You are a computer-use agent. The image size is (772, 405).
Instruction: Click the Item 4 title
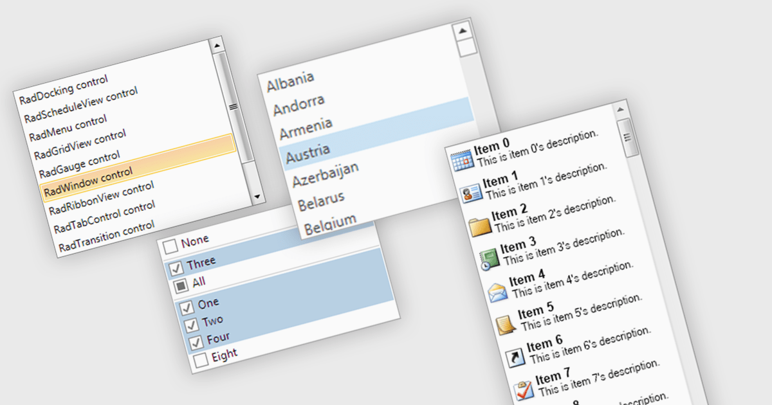click(x=528, y=280)
